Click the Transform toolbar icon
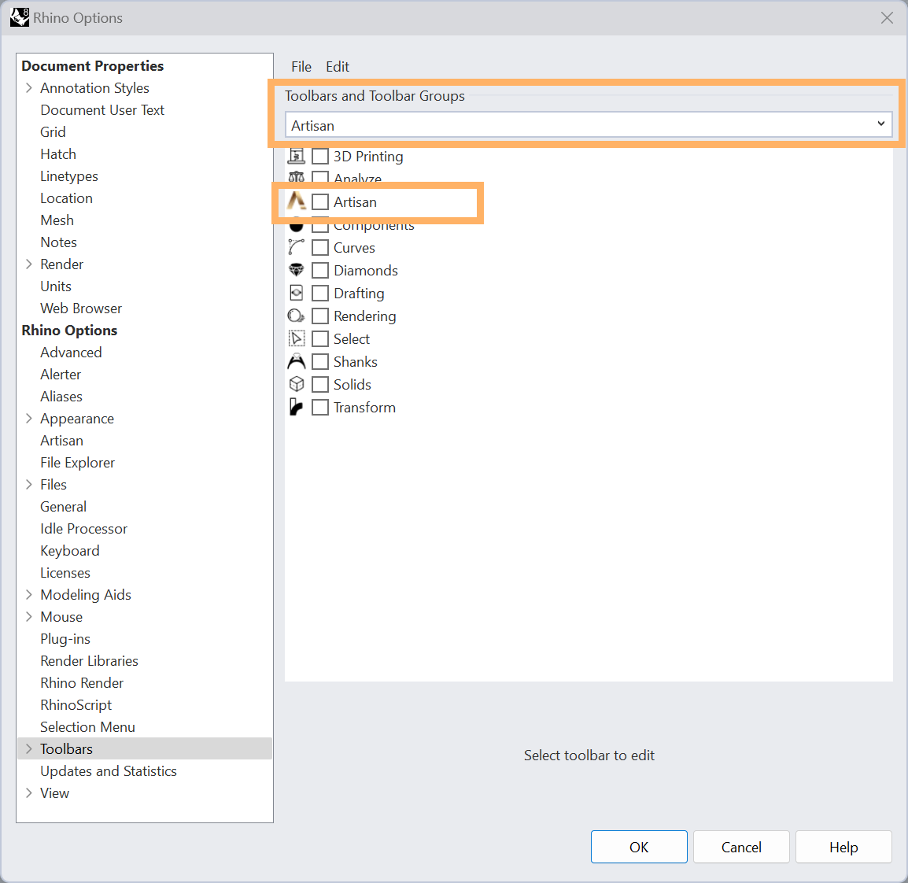This screenshot has height=883, width=908. [x=296, y=407]
